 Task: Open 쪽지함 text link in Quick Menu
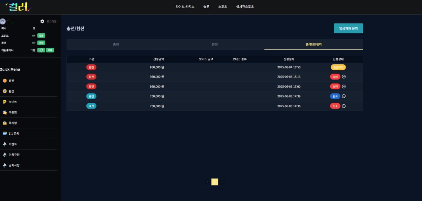pos(13,123)
